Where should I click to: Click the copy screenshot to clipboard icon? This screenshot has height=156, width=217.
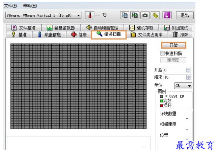click(x=135, y=15)
